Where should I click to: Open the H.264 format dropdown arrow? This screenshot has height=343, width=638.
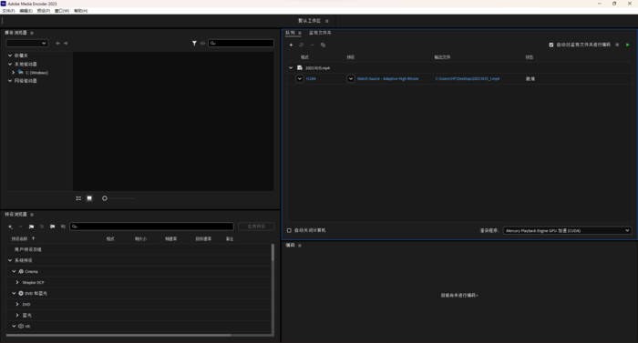pyautogui.click(x=300, y=78)
